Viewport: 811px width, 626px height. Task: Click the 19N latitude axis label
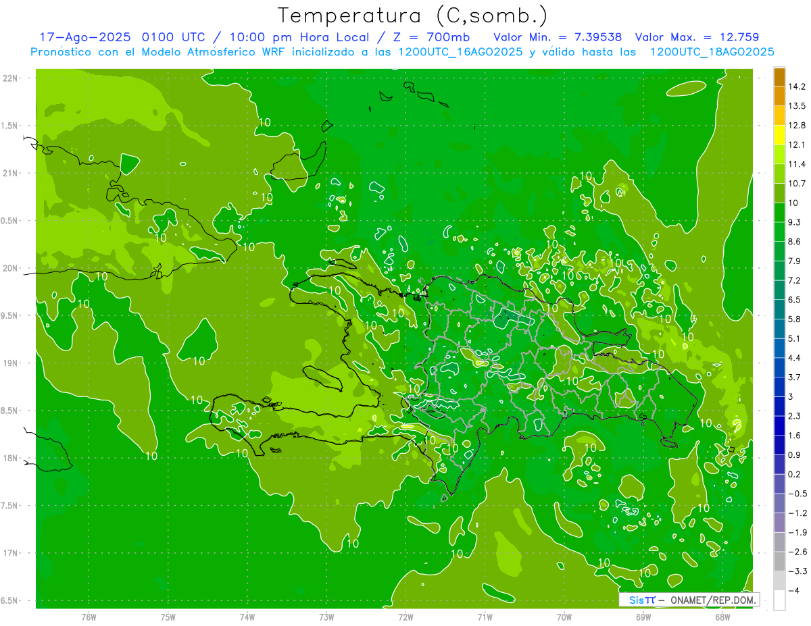[x=9, y=363]
